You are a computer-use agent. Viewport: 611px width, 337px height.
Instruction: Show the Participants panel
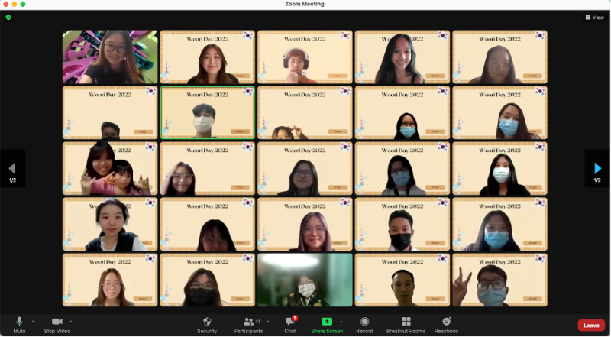tap(248, 326)
